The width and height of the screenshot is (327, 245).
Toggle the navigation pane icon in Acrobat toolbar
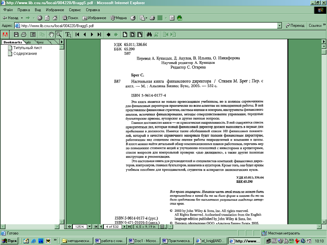[33, 34]
